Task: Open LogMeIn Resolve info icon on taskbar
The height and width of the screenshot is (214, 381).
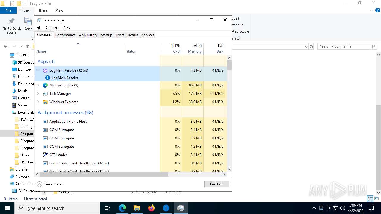Action: [x=166, y=208]
